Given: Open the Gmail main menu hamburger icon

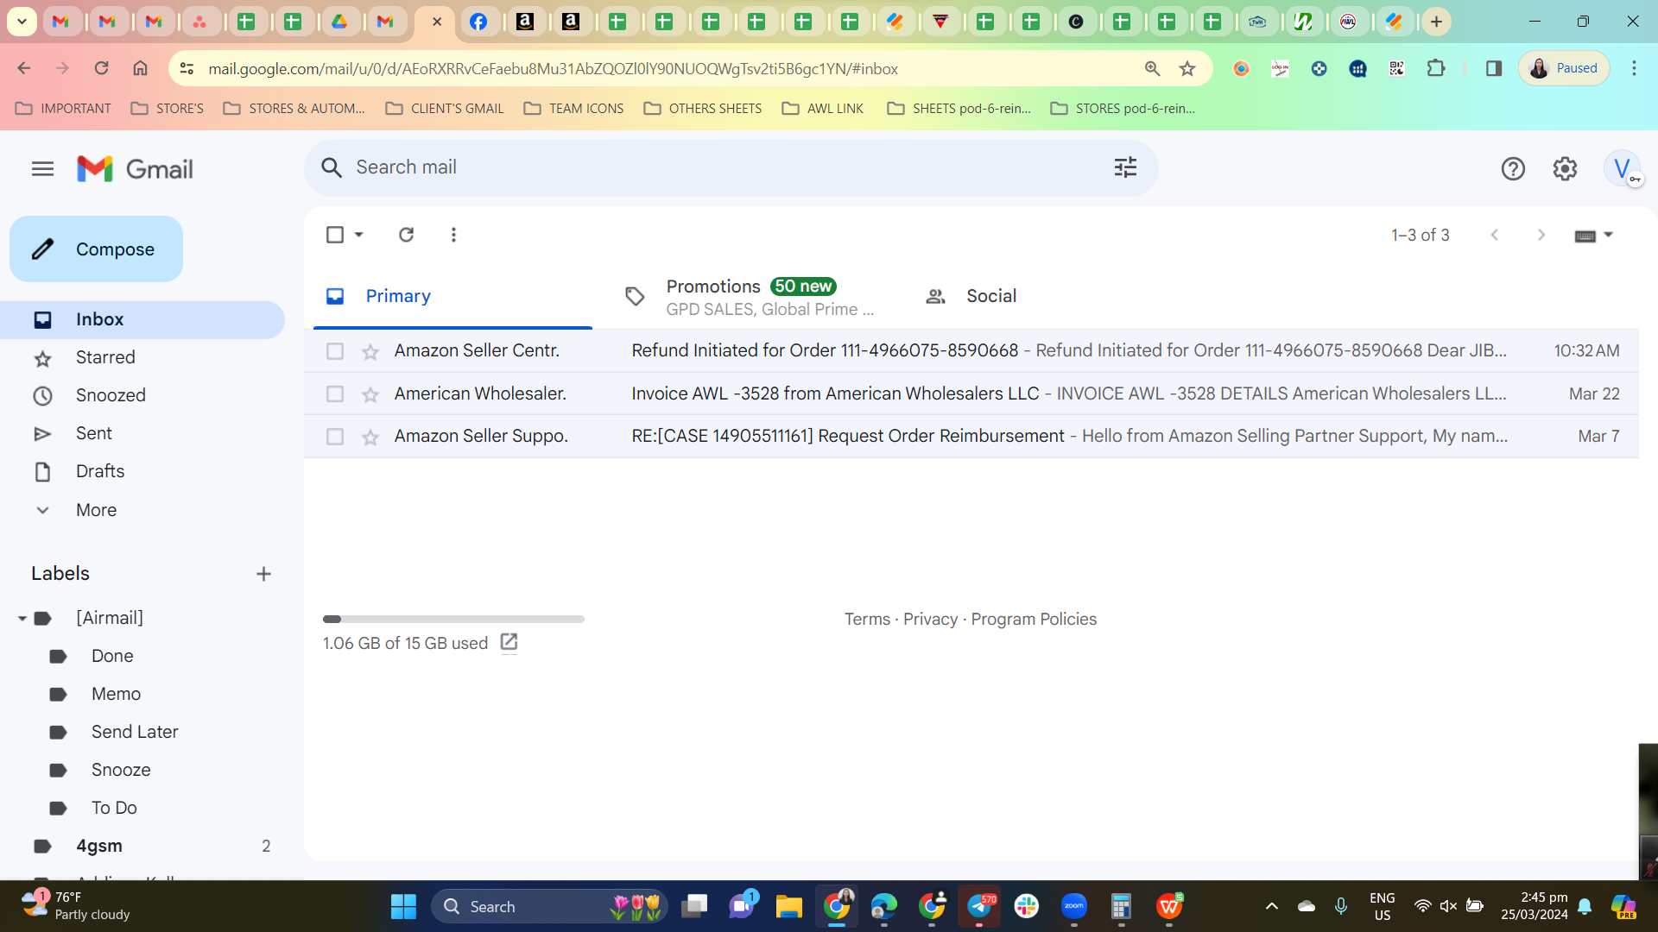Looking at the screenshot, I should (x=42, y=169).
